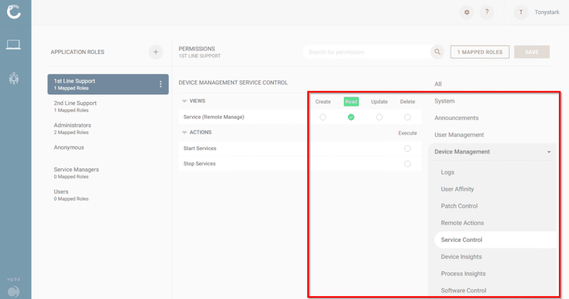Open the User Management category
The width and height of the screenshot is (569, 299).
pyautogui.click(x=459, y=134)
